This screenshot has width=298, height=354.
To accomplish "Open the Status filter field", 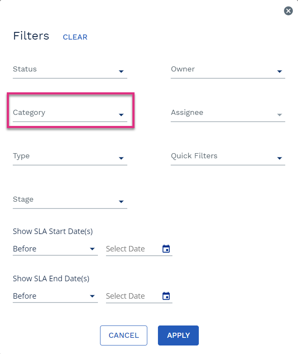I will click(x=70, y=69).
